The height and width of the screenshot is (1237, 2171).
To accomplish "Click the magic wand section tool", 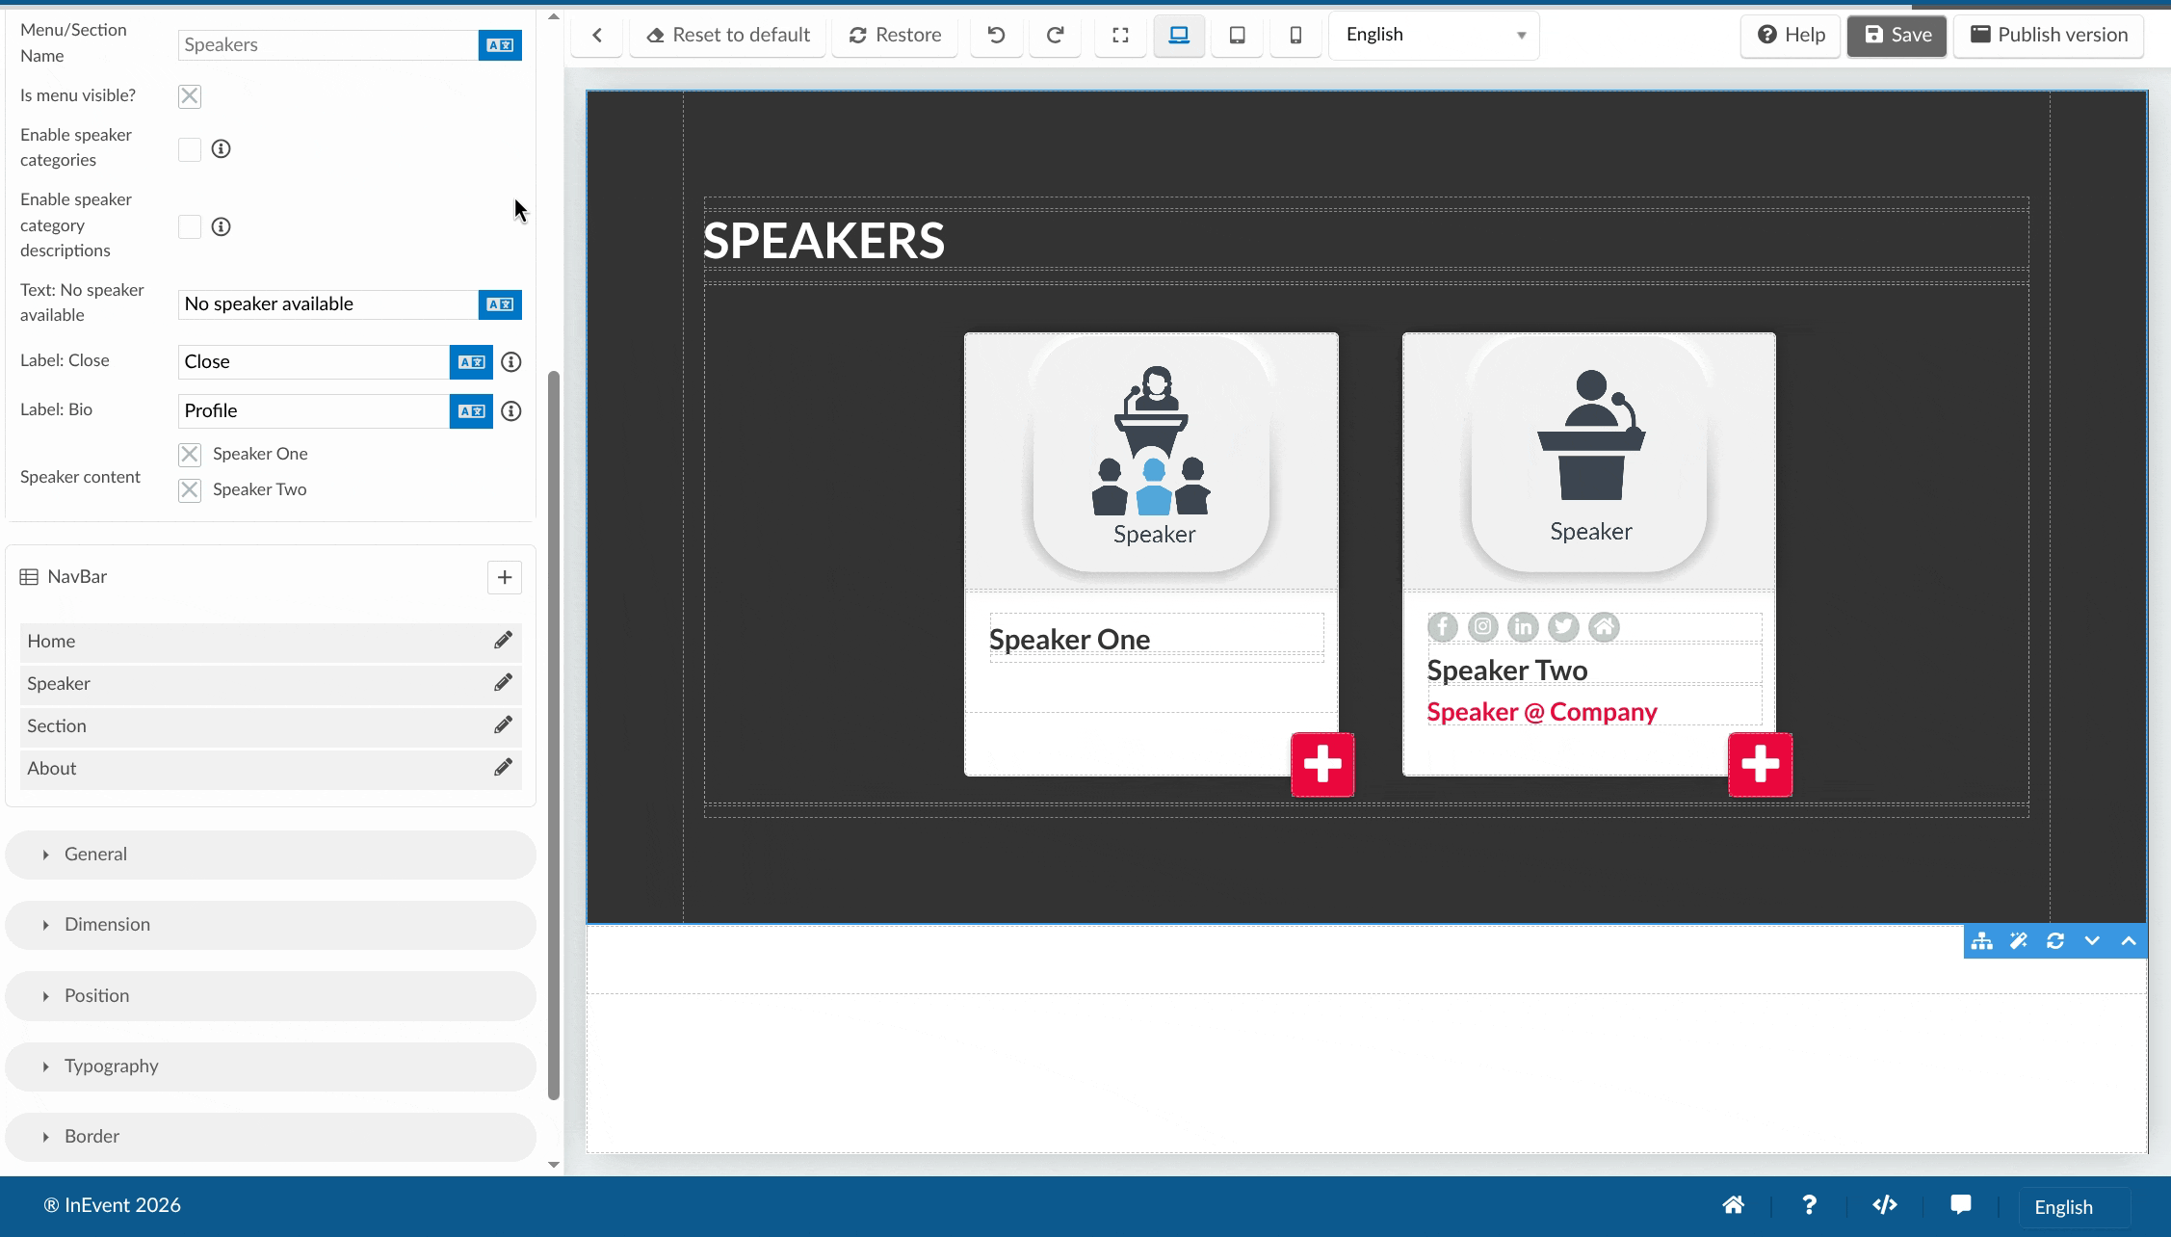I will [2019, 941].
